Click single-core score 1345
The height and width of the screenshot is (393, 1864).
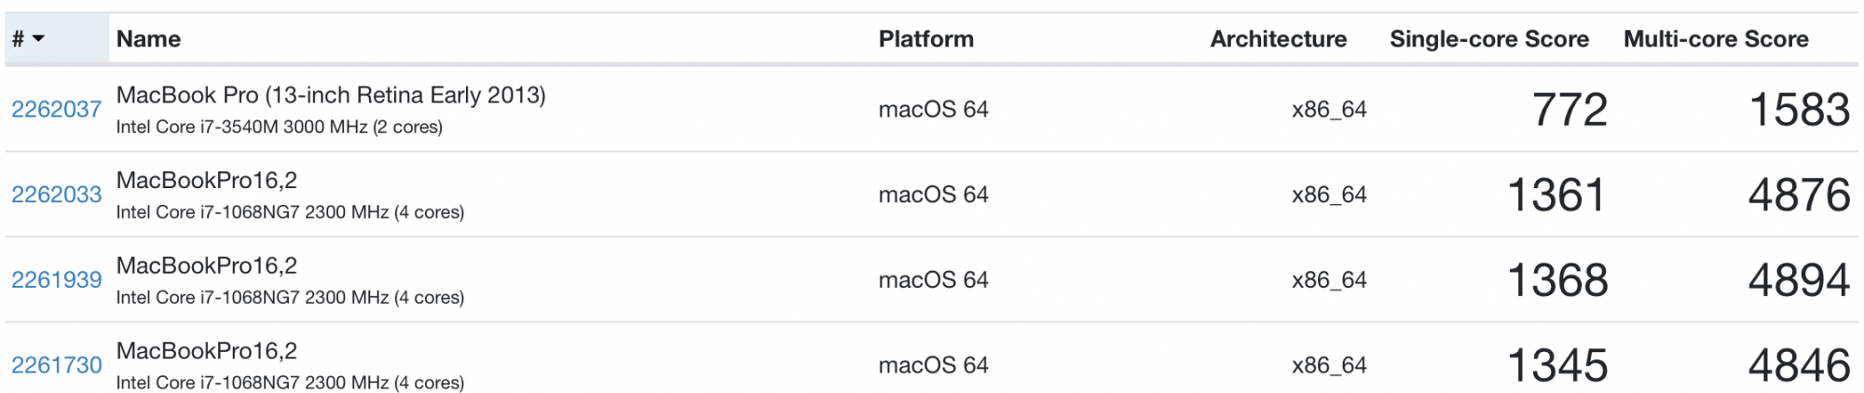click(x=1556, y=366)
